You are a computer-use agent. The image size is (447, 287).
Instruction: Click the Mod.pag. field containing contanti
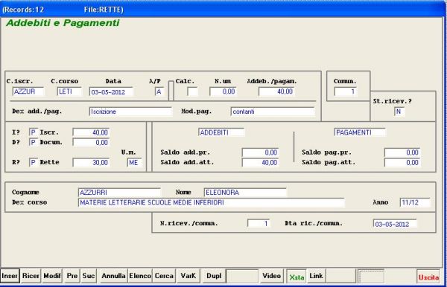(x=273, y=112)
